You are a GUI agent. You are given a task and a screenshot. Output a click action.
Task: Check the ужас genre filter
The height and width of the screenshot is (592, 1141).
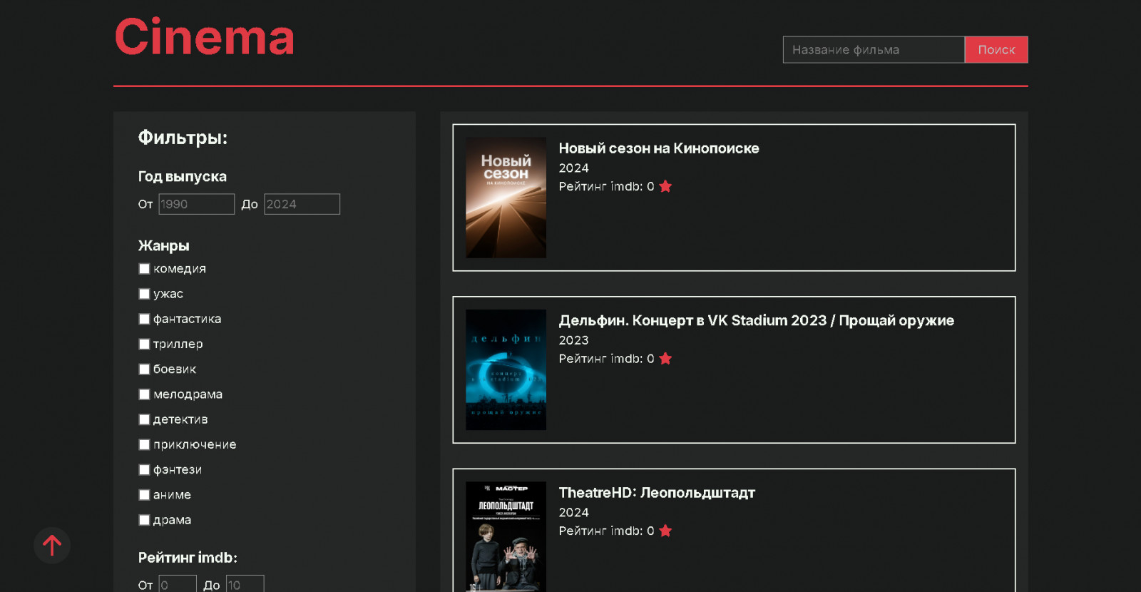[x=144, y=294]
